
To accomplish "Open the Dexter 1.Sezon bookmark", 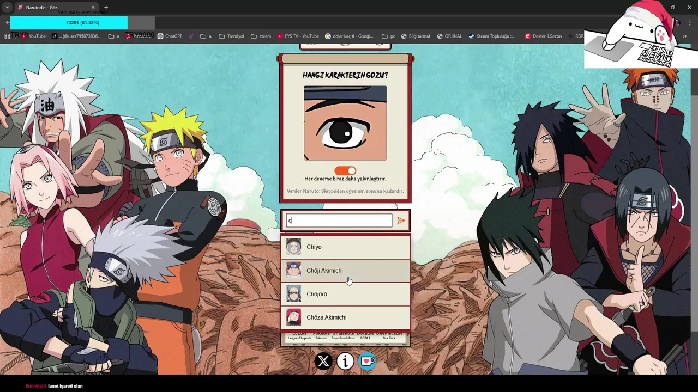I will coord(543,36).
